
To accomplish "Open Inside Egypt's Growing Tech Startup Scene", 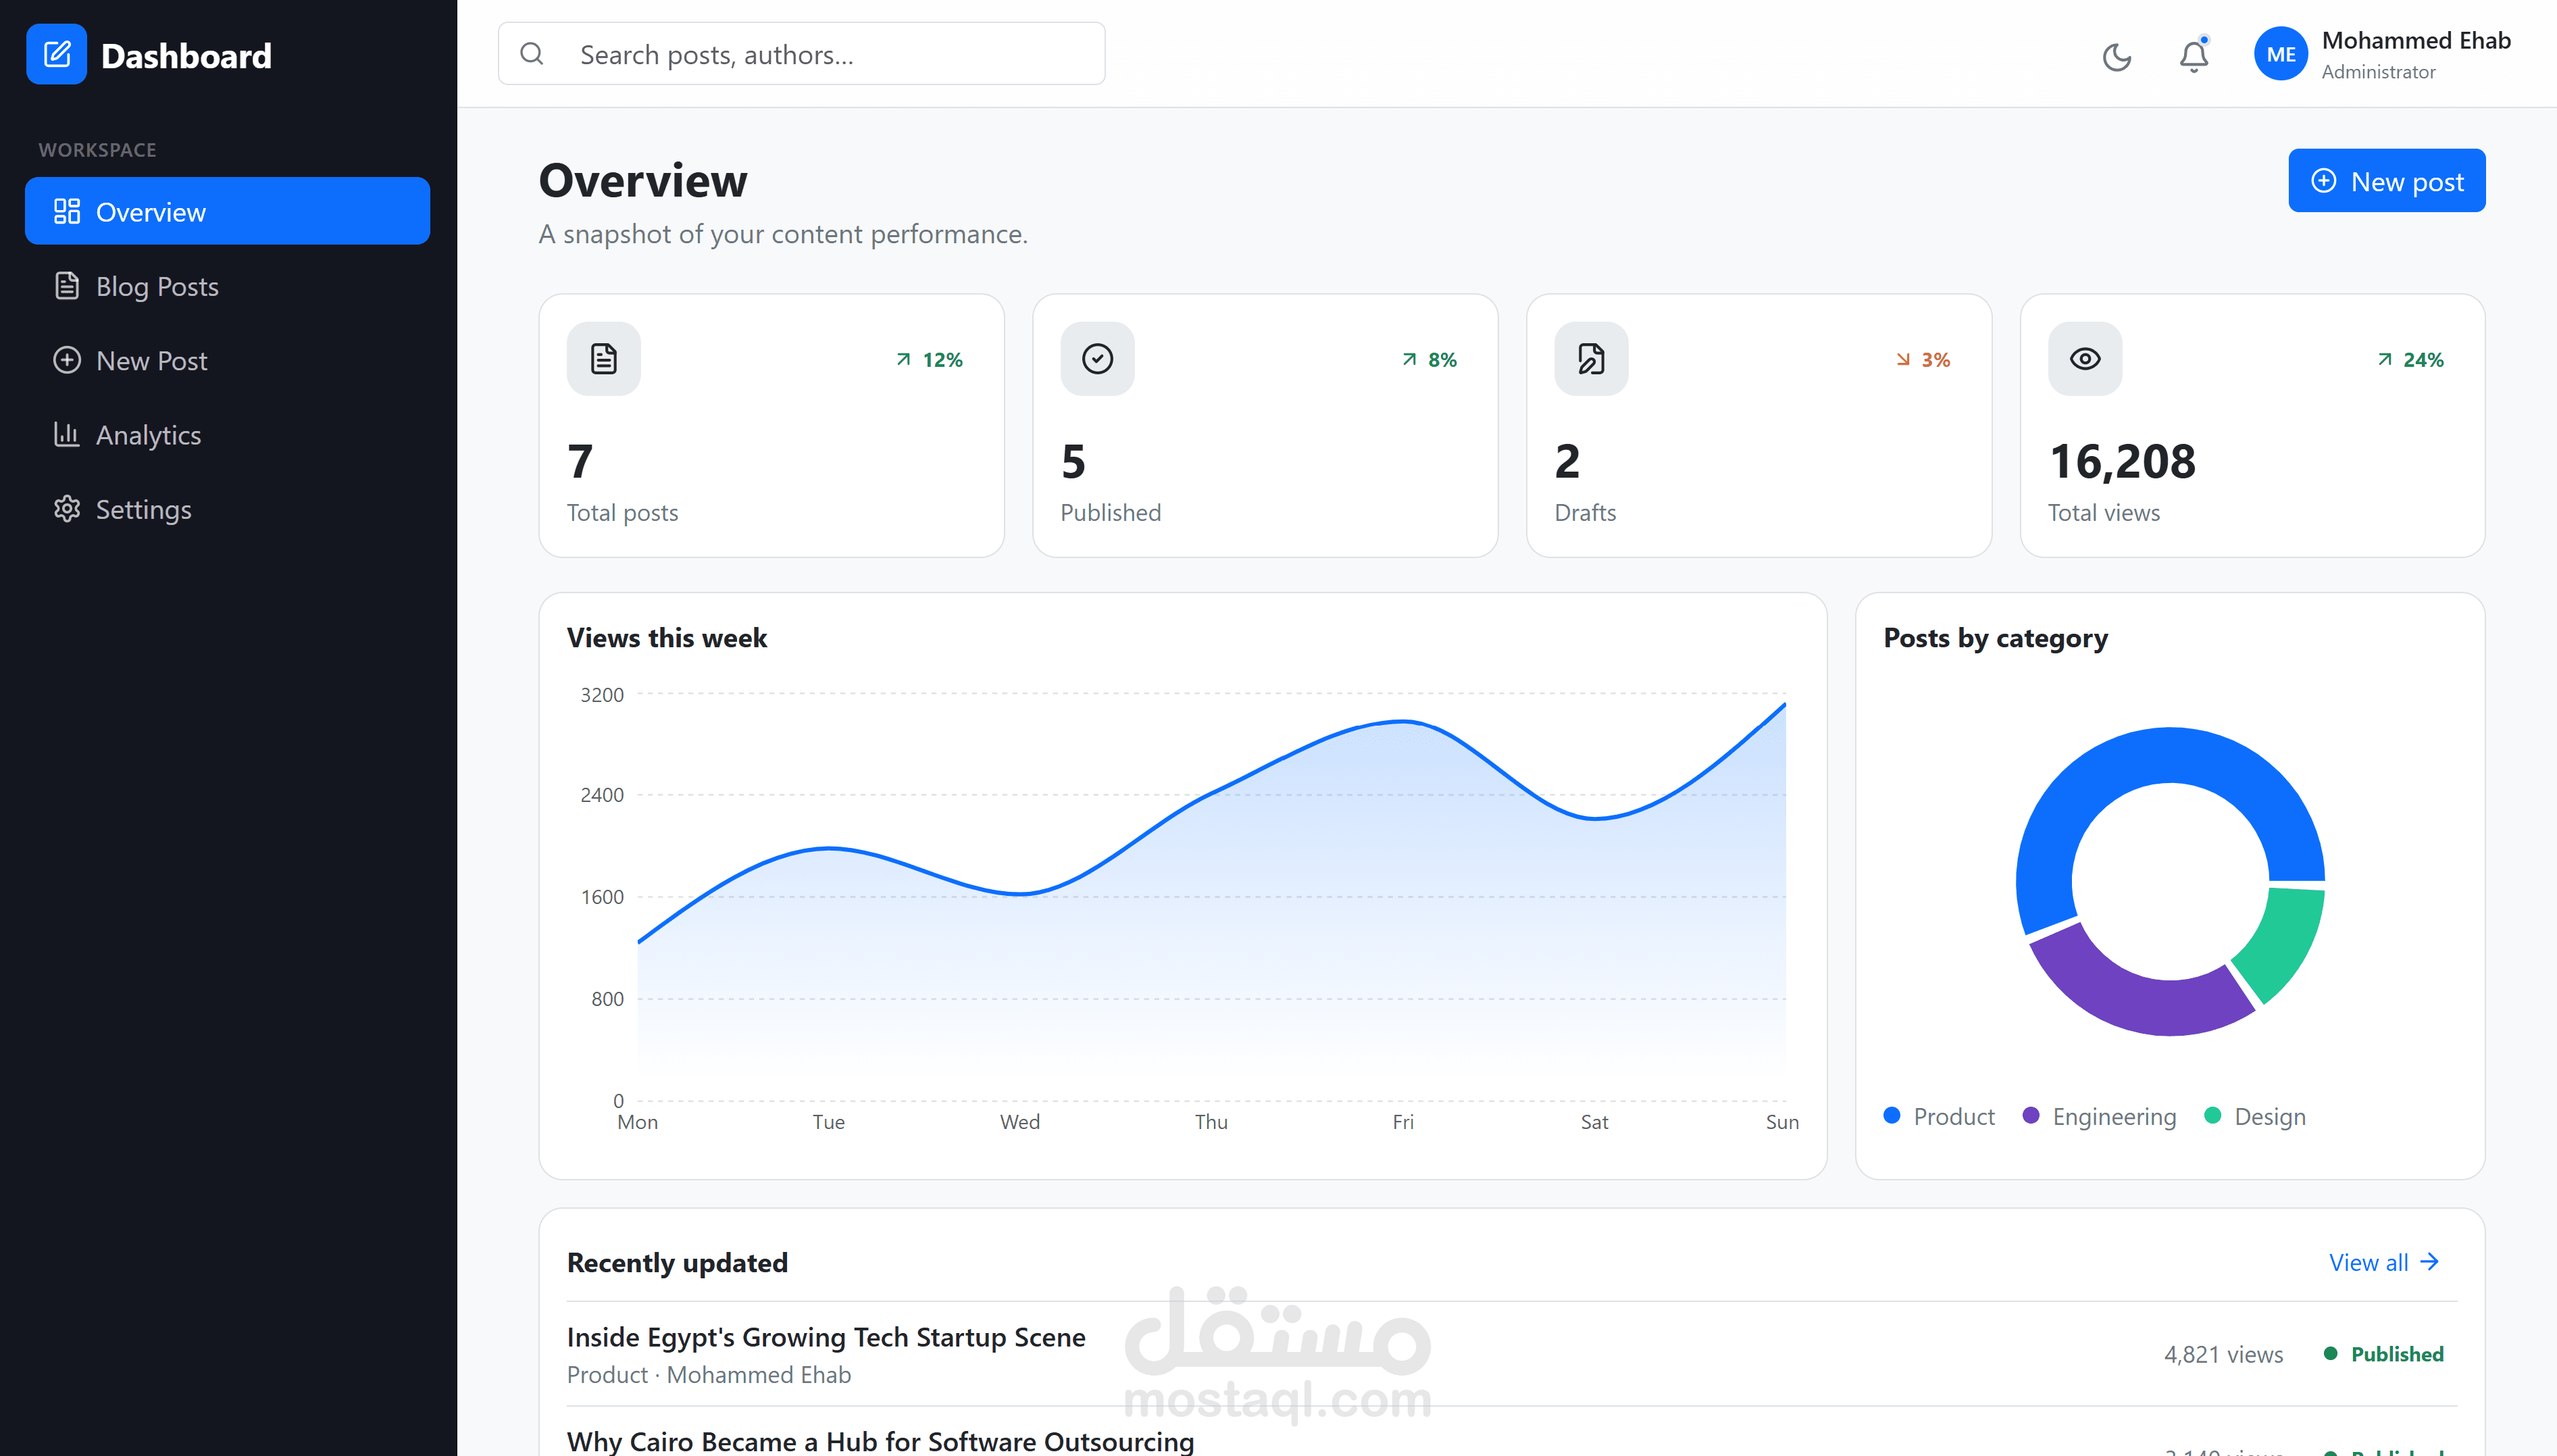I will (x=826, y=1337).
